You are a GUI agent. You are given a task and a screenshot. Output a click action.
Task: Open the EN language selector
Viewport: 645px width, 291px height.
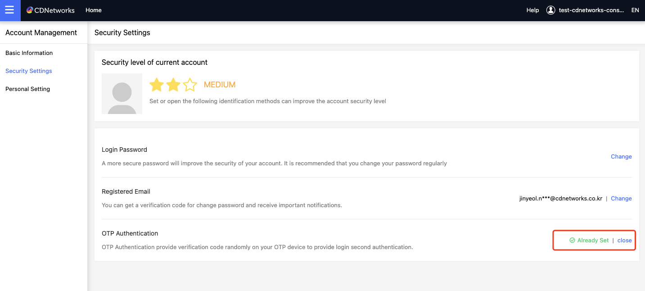pos(635,10)
